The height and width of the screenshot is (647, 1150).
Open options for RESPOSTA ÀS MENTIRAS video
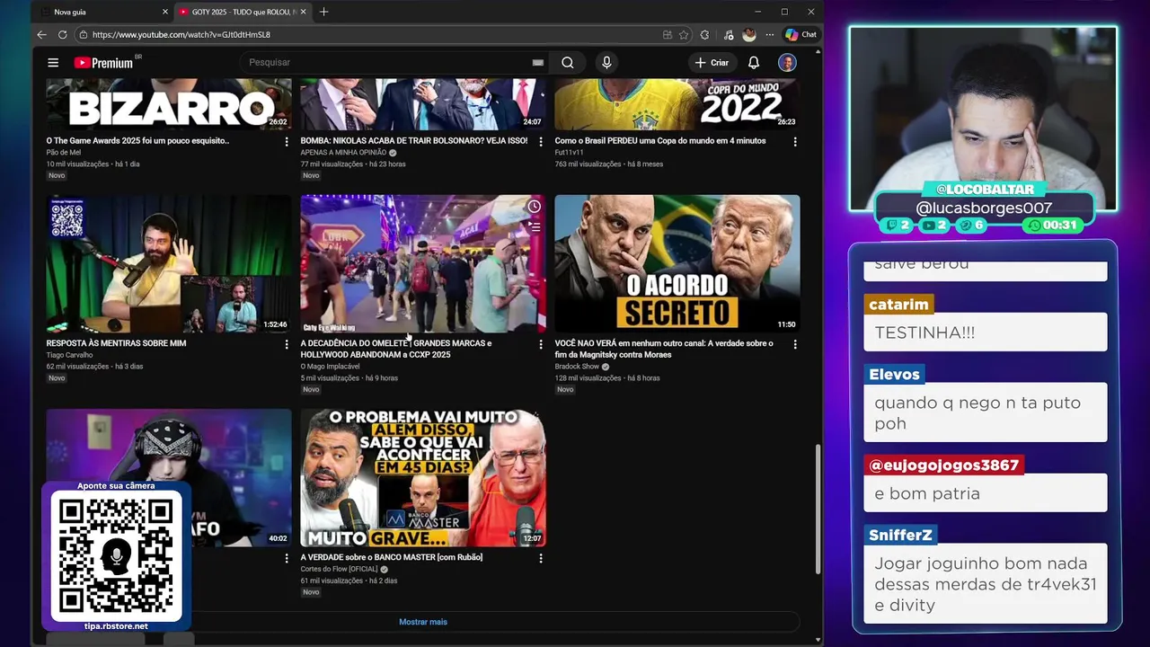click(x=287, y=344)
